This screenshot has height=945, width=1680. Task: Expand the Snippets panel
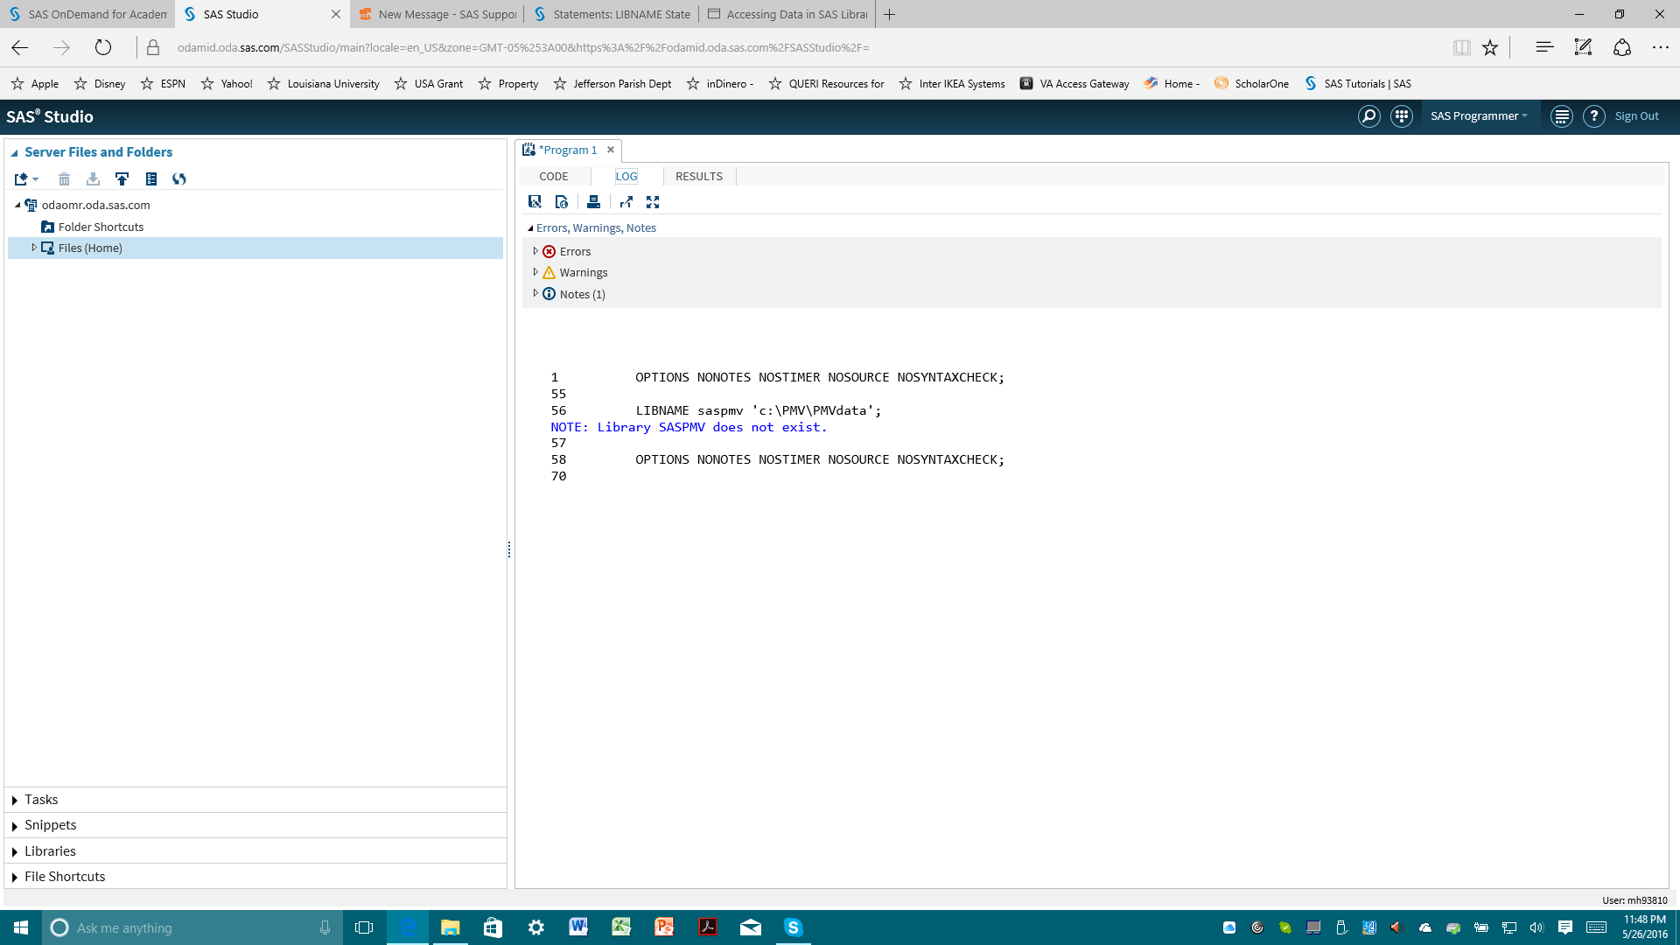[x=50, y=825]
